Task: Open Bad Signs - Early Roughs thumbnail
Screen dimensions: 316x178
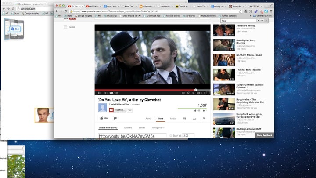Action: click(x=224, y=45)
